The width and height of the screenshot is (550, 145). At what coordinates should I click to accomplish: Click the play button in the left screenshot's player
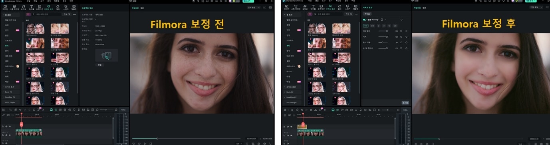145,143
